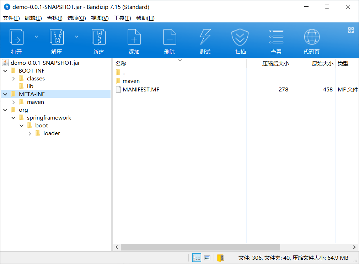The height and width of the screenshot is (264, 359).
Task: Select the META-INF folder in tree
Action: (x=32, y=94)
